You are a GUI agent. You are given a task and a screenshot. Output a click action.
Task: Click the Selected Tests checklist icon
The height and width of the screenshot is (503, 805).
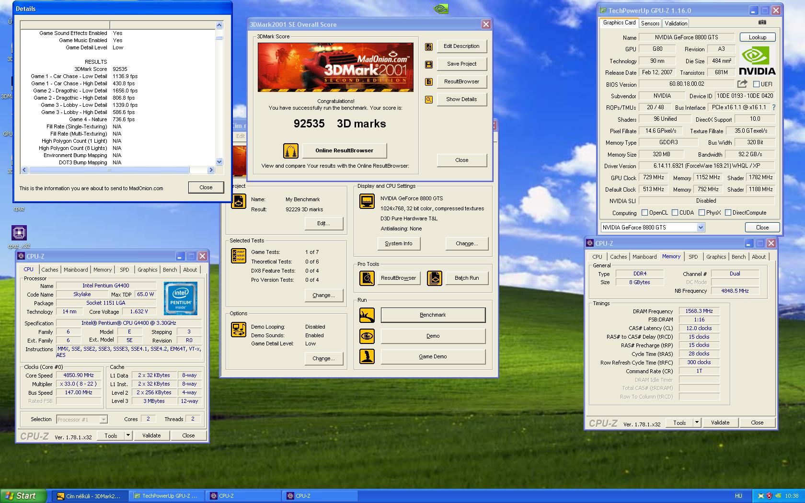[x=239, y=256]
